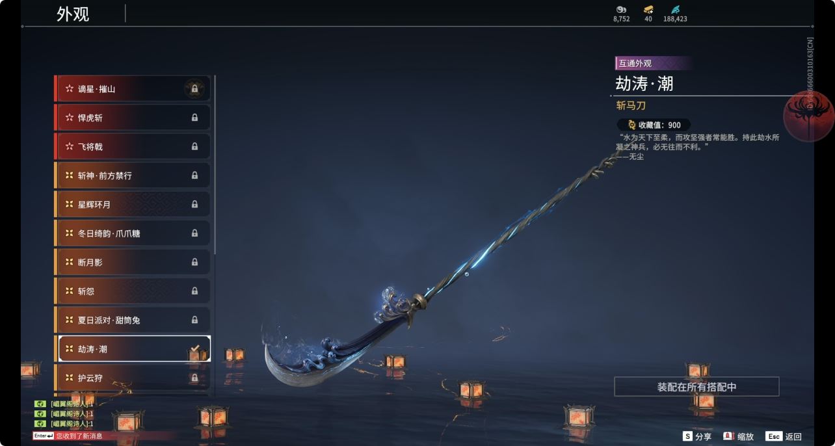Click the gold ingot currency icon
Image resolution: width=835 pixels, height=446 pixels.
tap(648, 9)
